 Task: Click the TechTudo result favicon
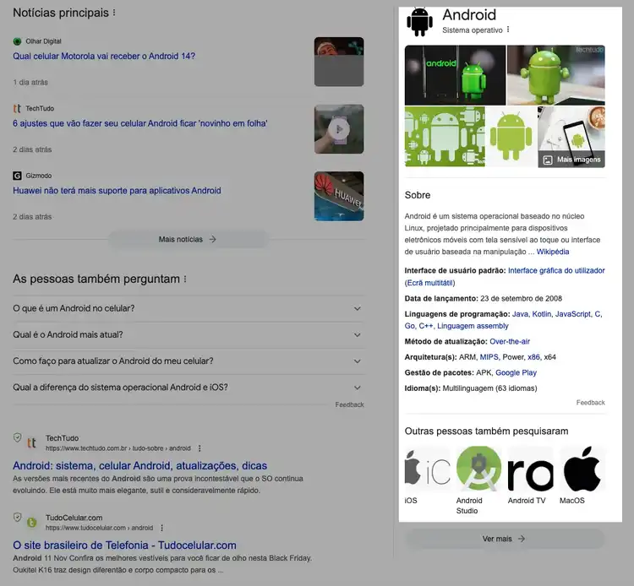[x=32, y=443]
